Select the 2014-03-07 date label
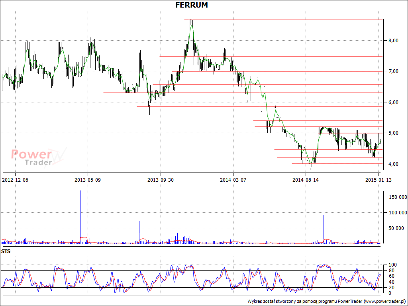The height and width of the screenshot is (306, 408). 233,180
